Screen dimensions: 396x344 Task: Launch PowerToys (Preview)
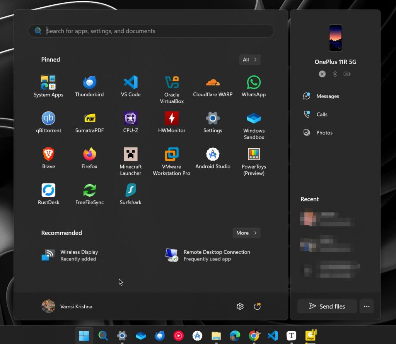(254, 161)
